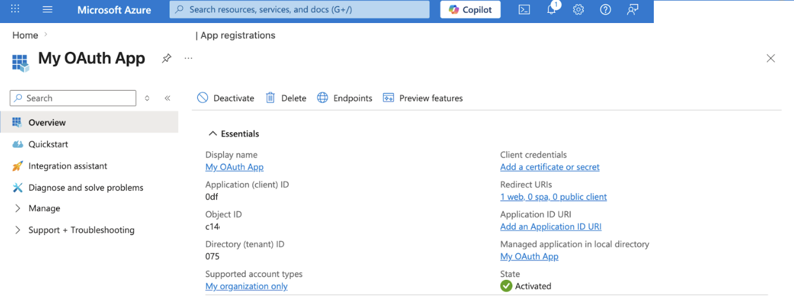Open managed application My OAuth App link
794x304 pixels.
coord(530,257)
